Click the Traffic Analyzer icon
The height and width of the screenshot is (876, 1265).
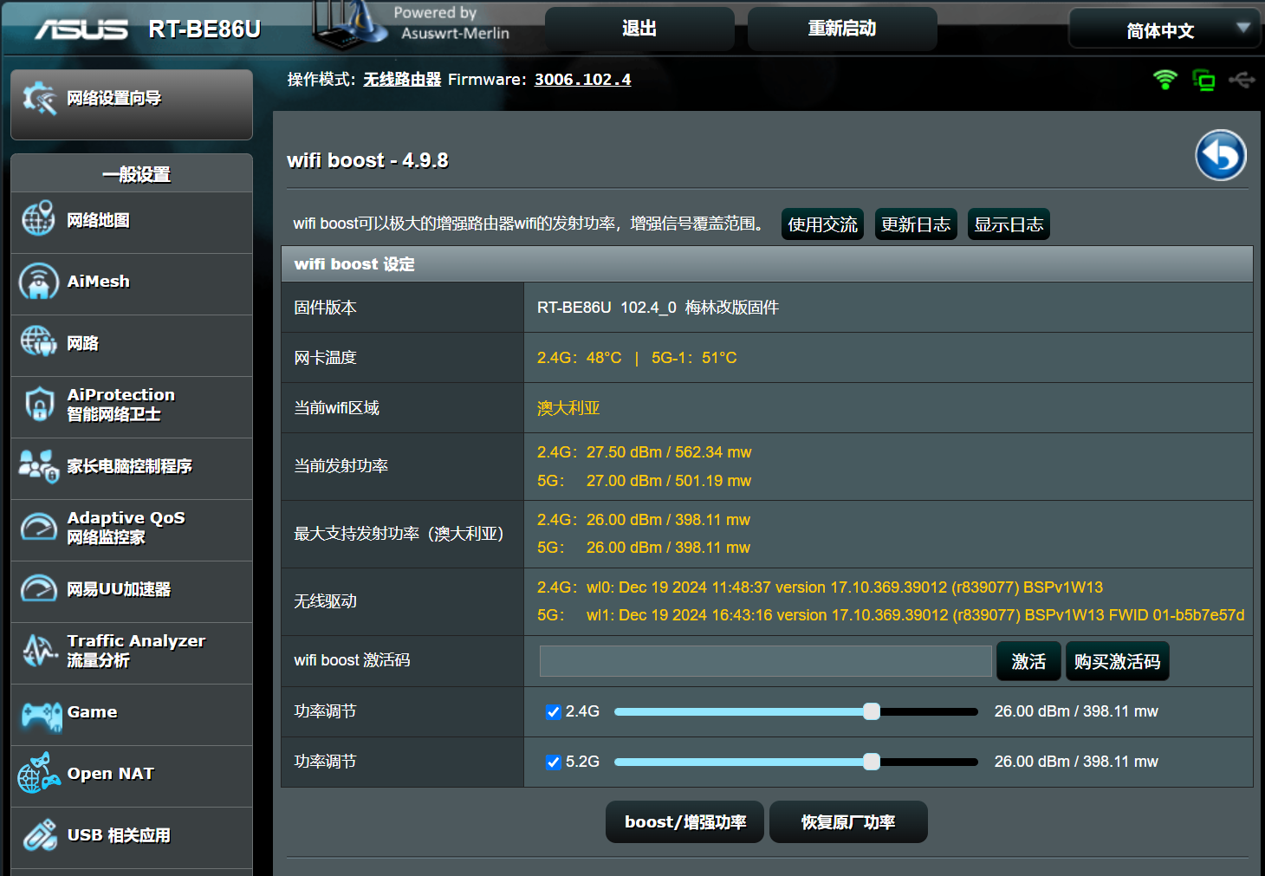tap(39, 651)
